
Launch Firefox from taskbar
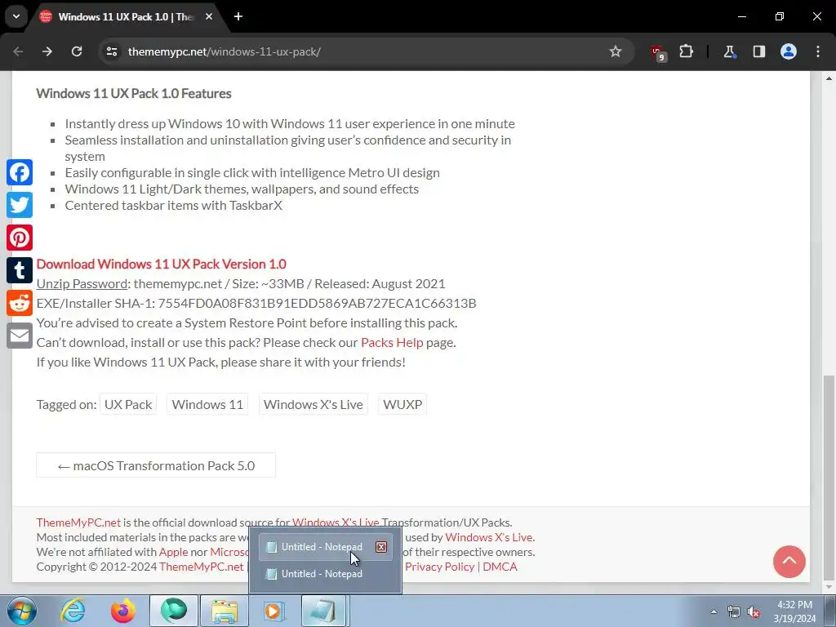[122, 611]
